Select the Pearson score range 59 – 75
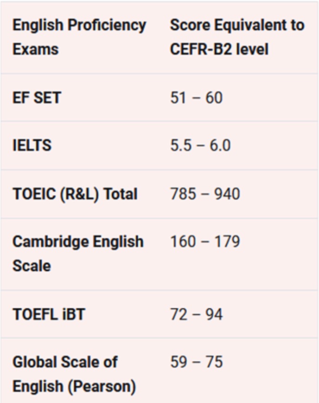 tap(196, 362)
